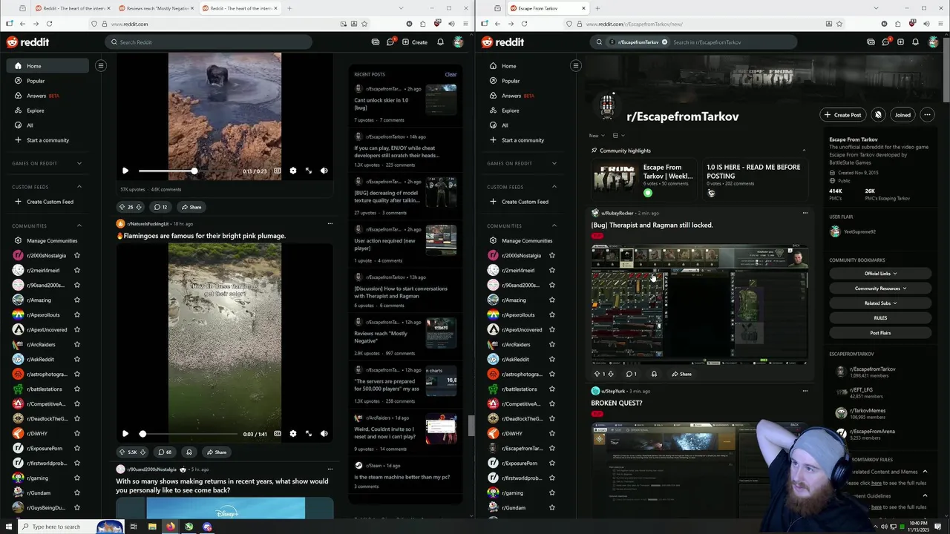The image size is (950, 534).
Task: Open more options on the flamingo post
Action: (330, 223)
